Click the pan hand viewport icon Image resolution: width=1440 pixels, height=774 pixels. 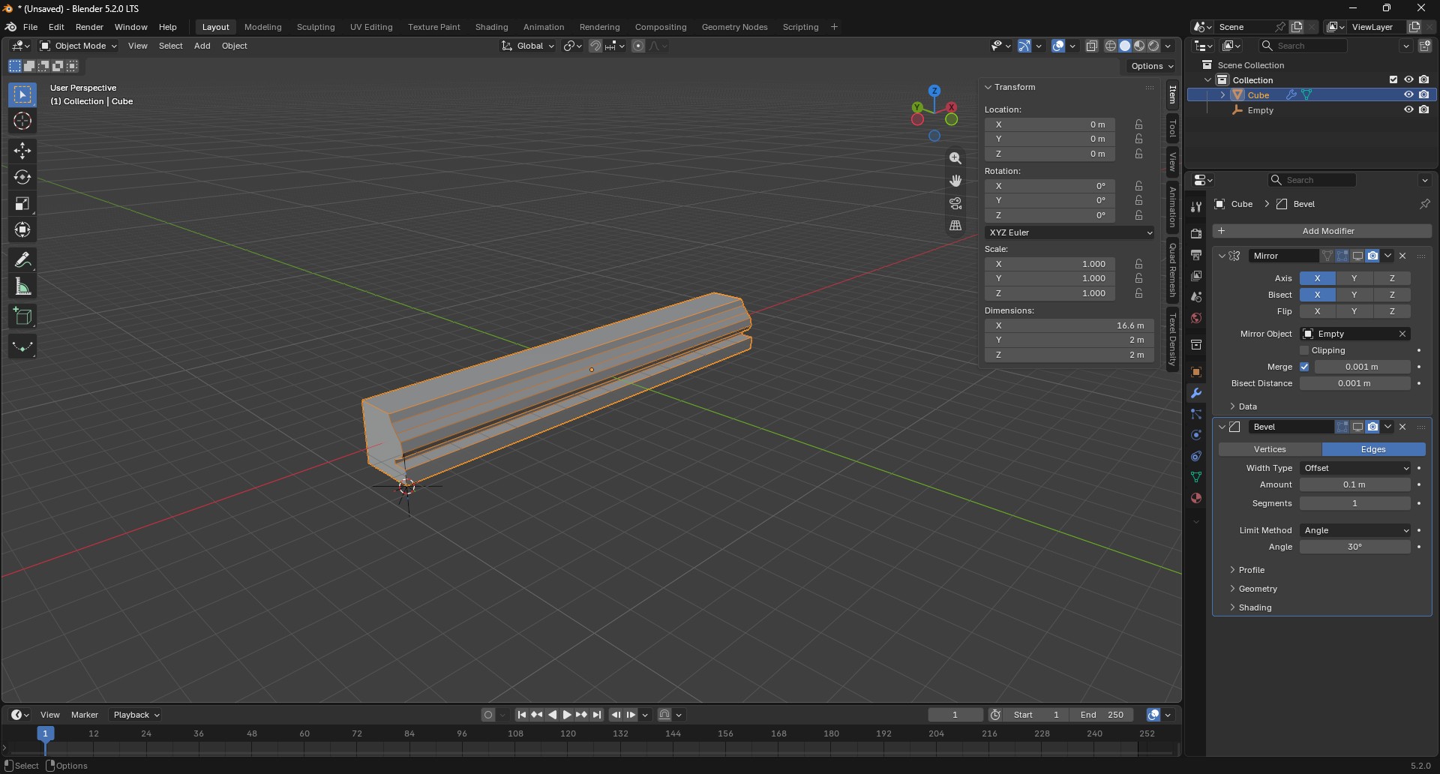point(955,181)
